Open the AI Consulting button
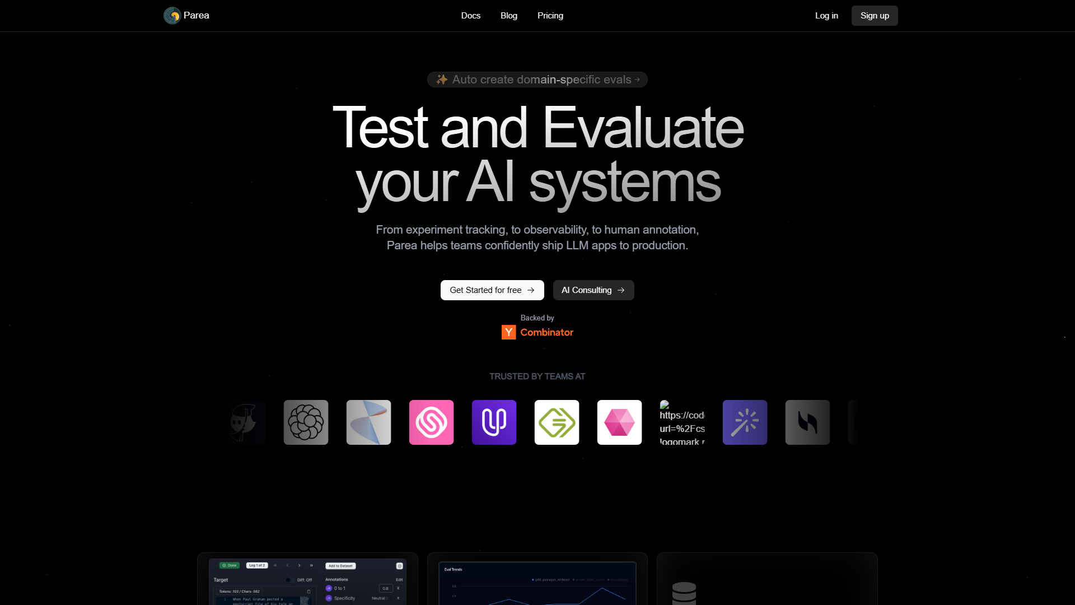This screenshot has width=1075, height=605. coord(593,290)
